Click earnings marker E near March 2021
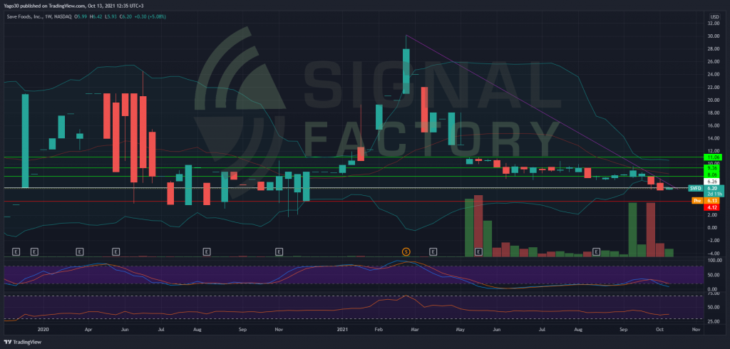The width and height of the screenshot is (730, 349). click(433, 251)
